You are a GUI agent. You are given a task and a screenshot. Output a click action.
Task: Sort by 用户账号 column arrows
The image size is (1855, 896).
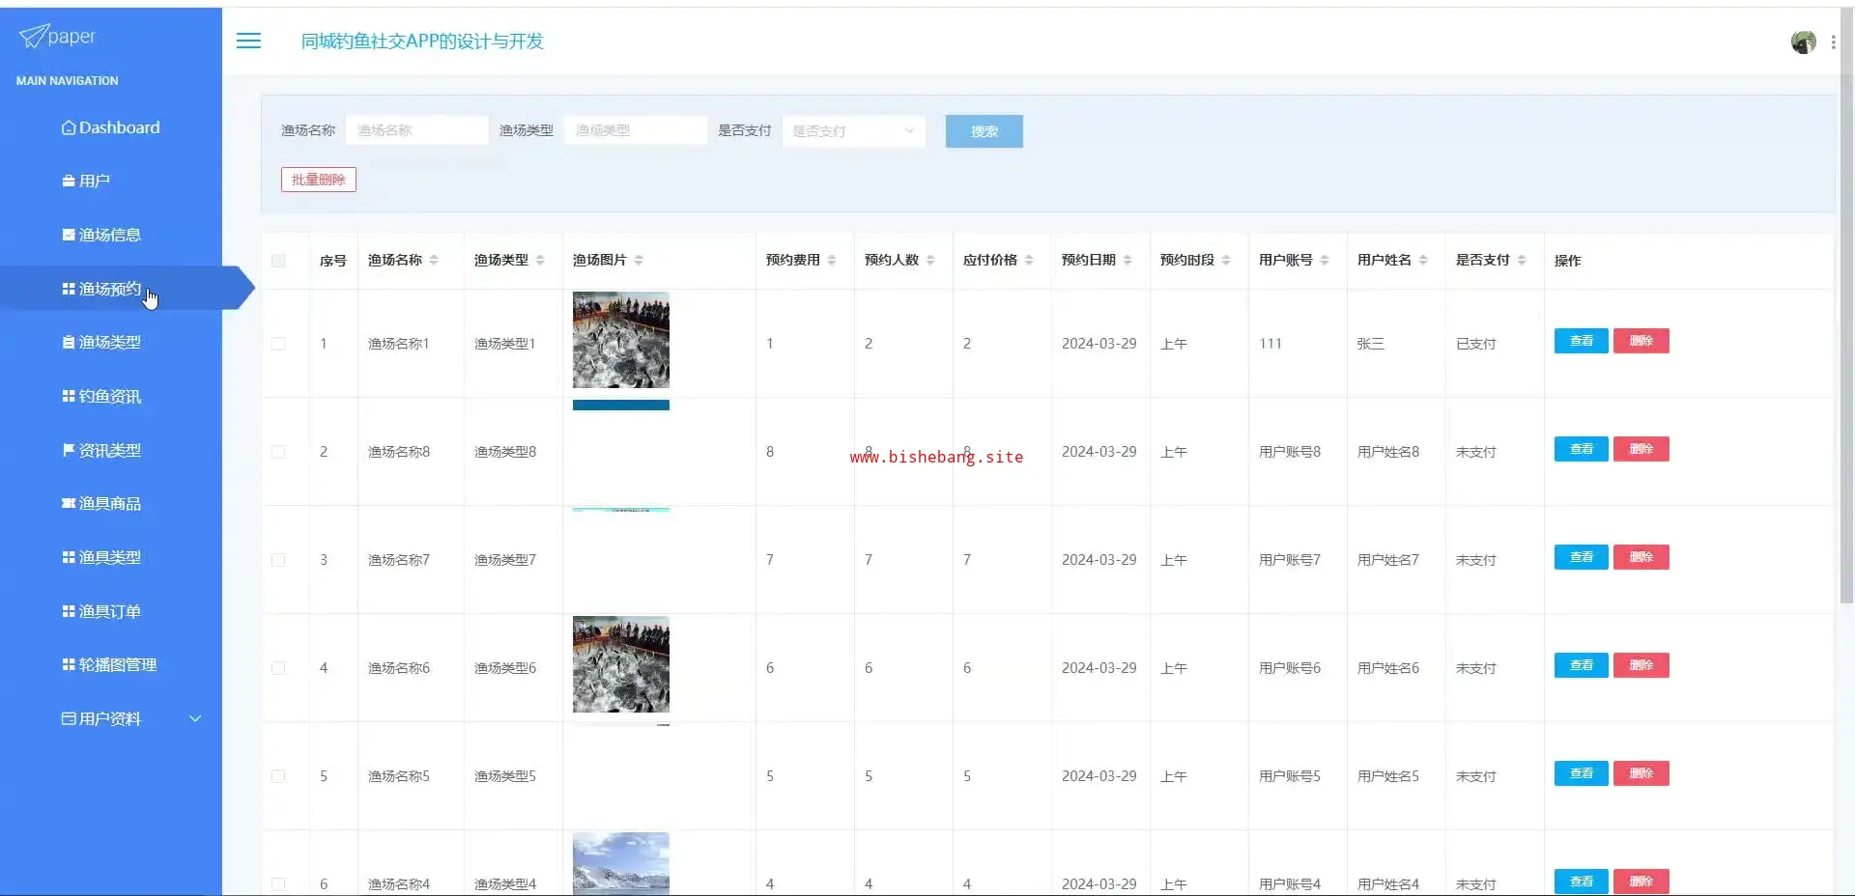[x=1325, y=260]
